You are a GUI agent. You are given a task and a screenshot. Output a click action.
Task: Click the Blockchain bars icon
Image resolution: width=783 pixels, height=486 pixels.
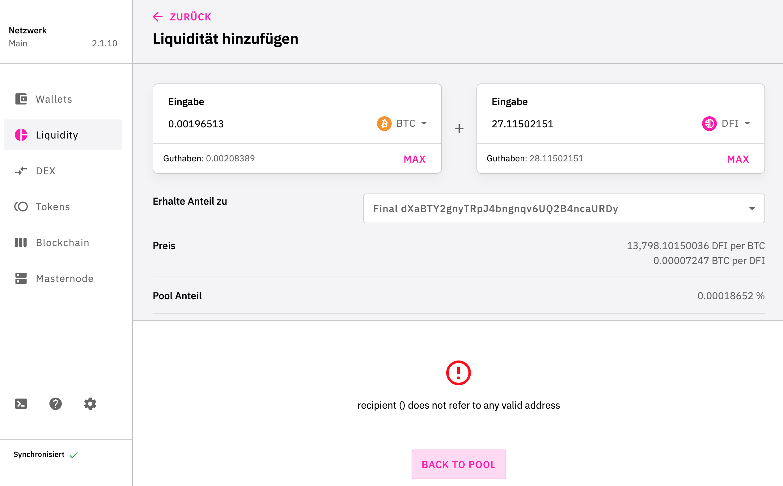coord(21,242)
